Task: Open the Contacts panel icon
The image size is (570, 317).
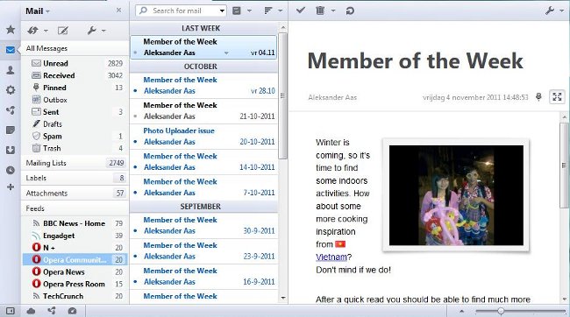Action: point(11,70)
